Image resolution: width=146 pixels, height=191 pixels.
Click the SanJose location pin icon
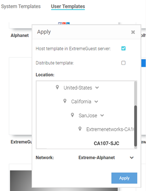73,115
